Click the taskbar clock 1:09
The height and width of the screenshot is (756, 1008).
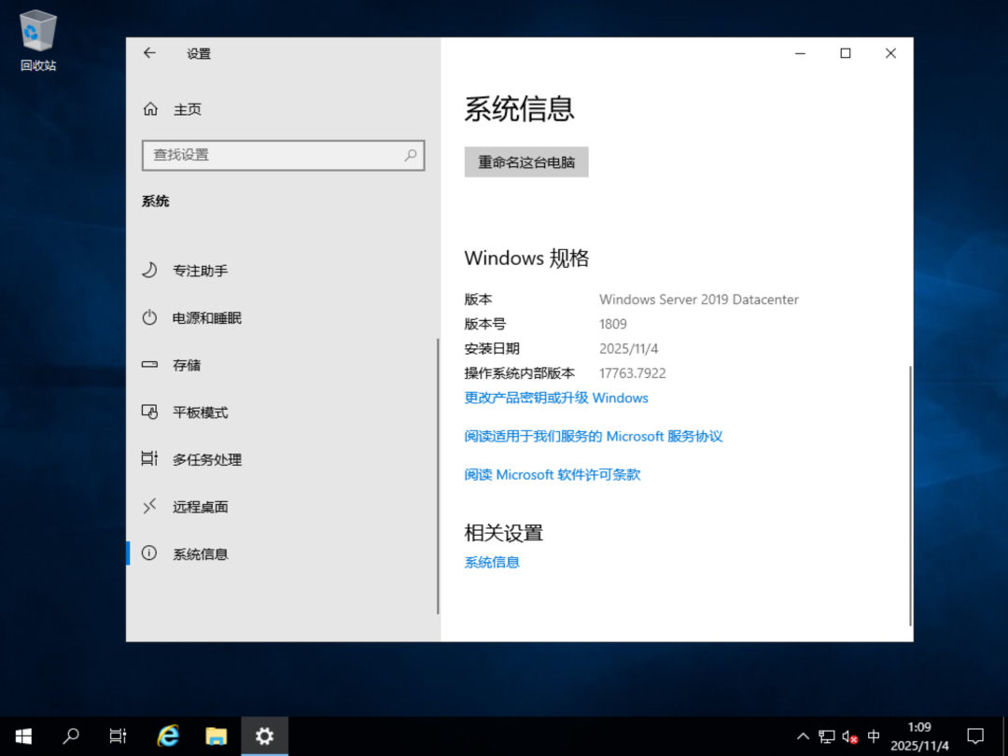919,727
